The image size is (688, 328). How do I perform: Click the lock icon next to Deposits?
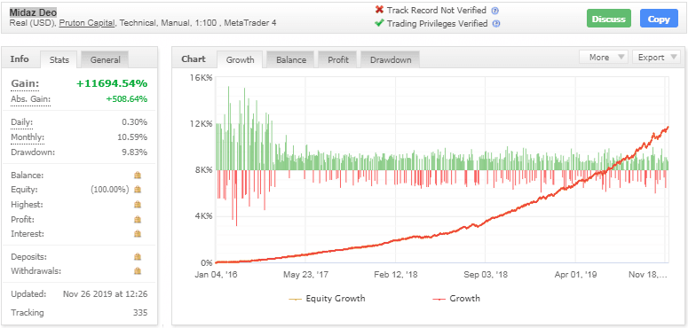click(x=138, y=256)
